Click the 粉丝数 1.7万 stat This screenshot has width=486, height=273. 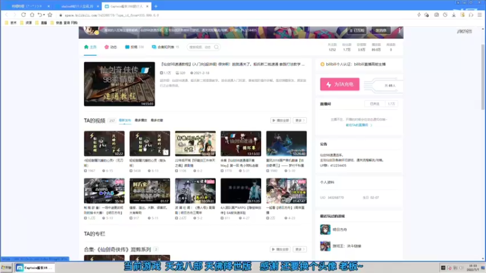click(347, 47)
